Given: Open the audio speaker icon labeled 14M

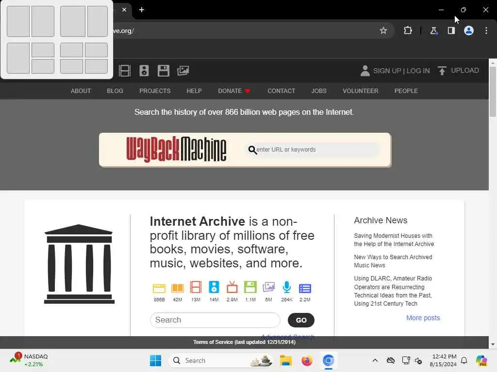Looking at the screenshot, I should [214, 287].
